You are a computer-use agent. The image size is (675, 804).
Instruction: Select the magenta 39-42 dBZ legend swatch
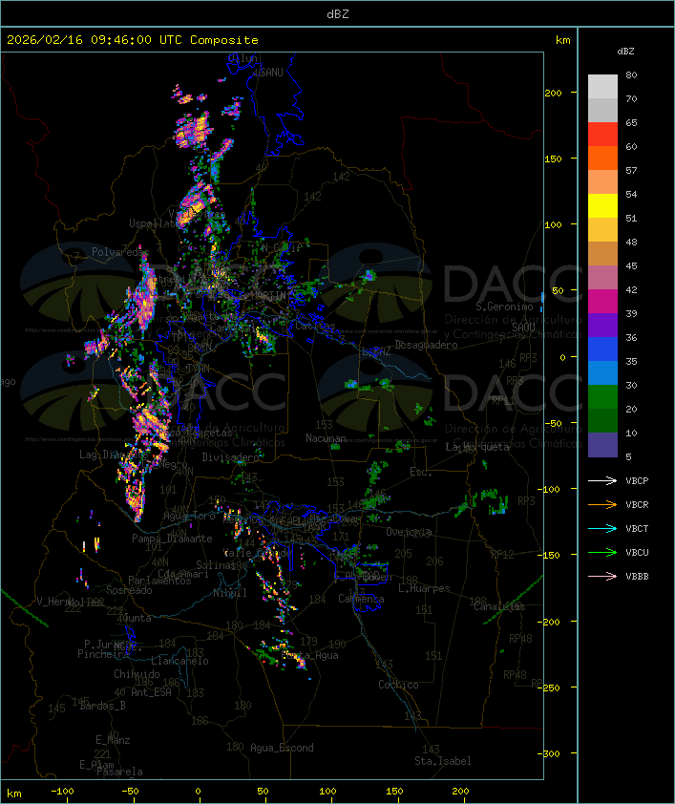pos(602,302)
